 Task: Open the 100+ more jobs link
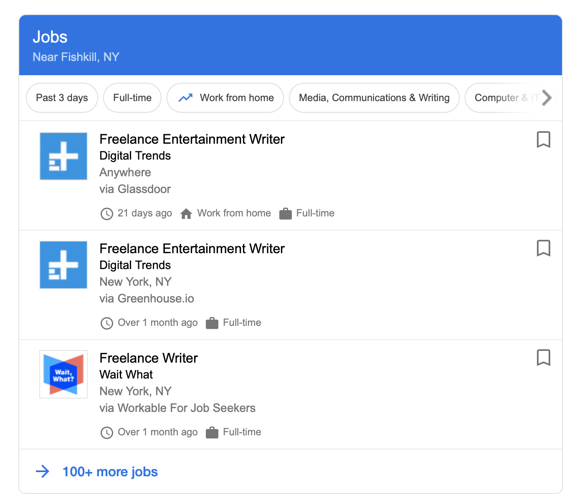tap(110, 471)
